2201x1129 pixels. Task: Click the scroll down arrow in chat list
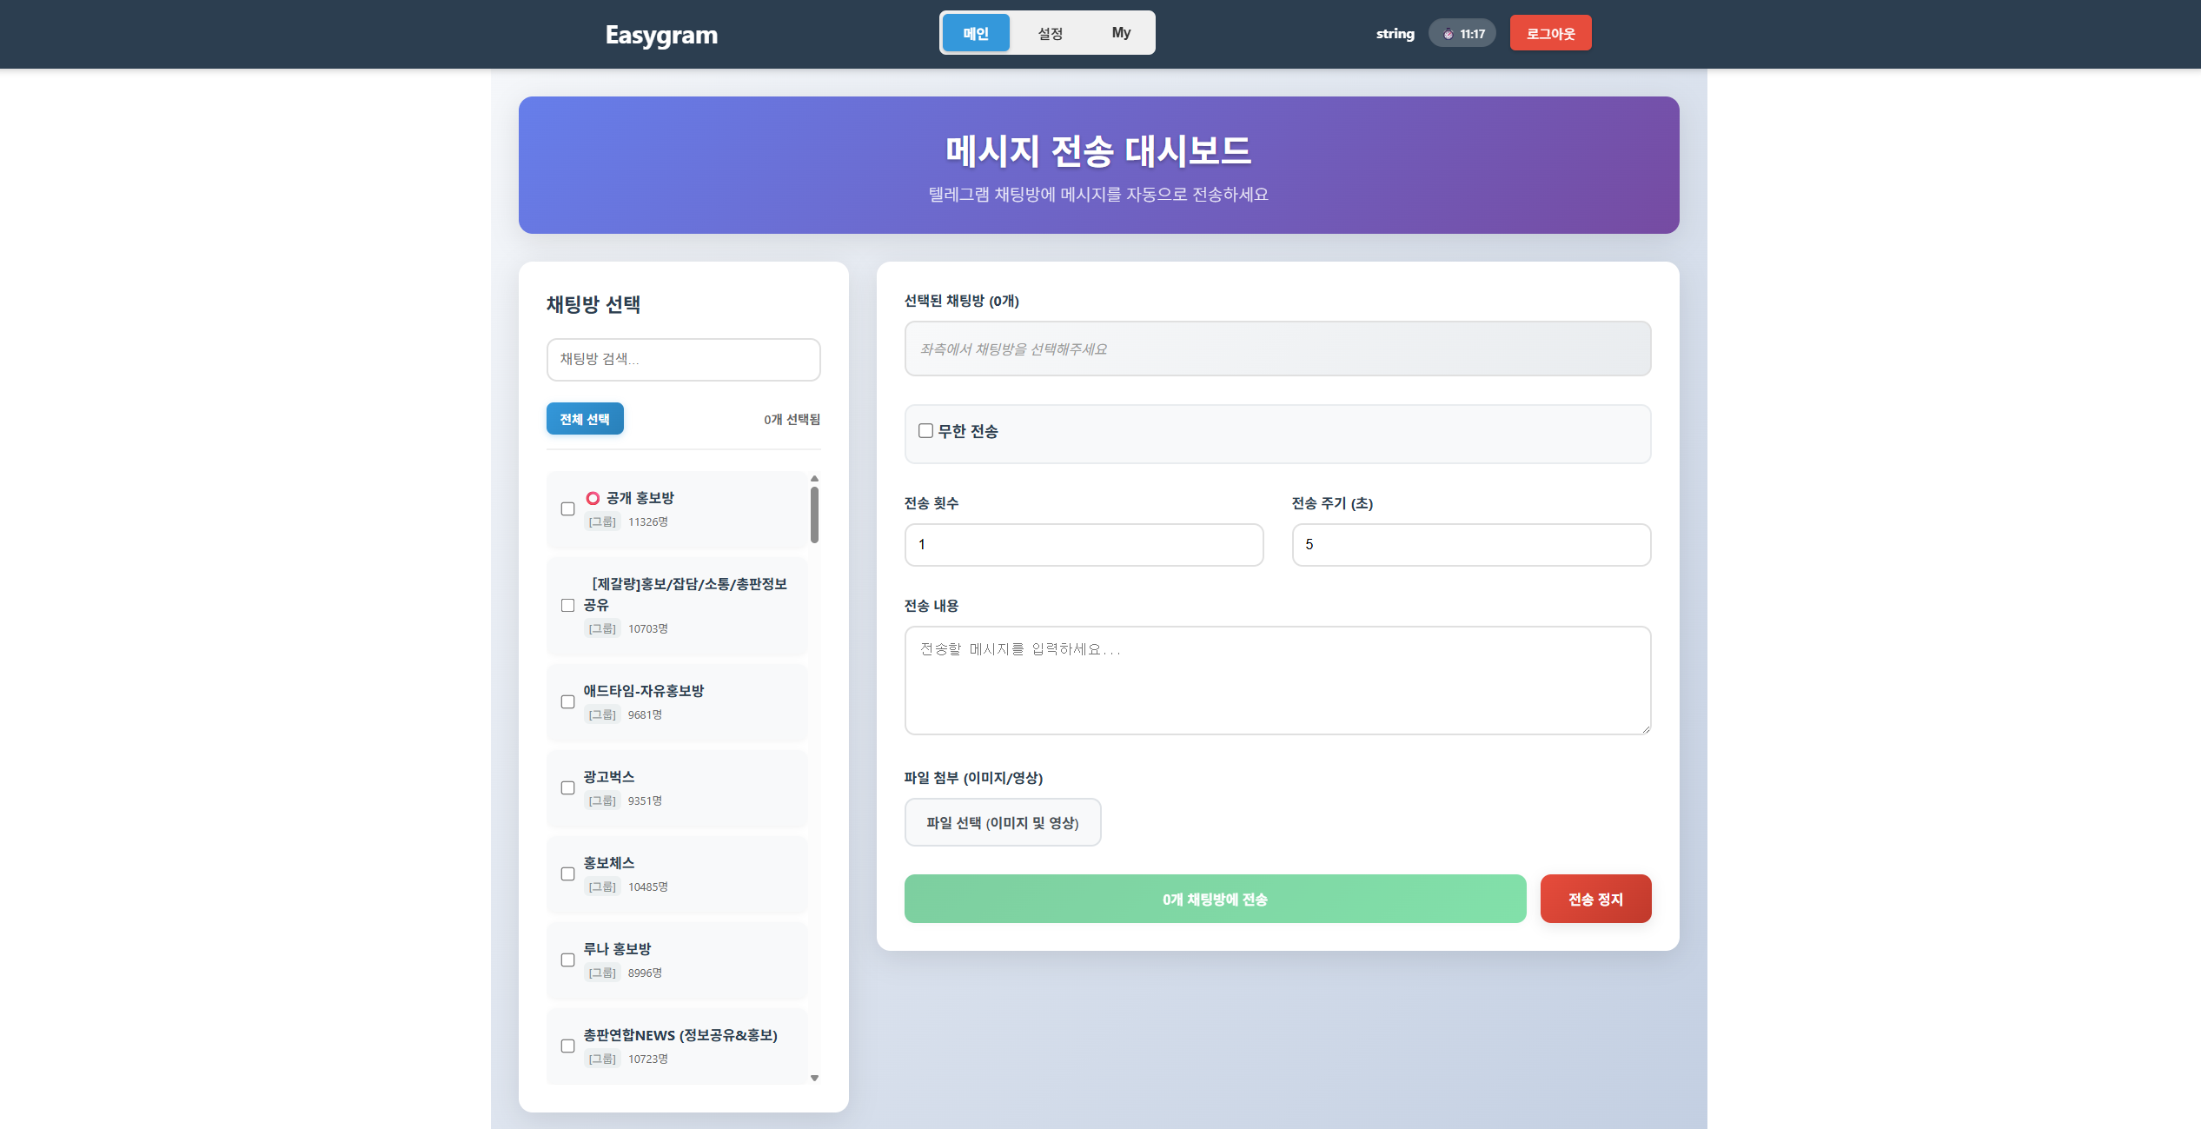(814, 1078)
